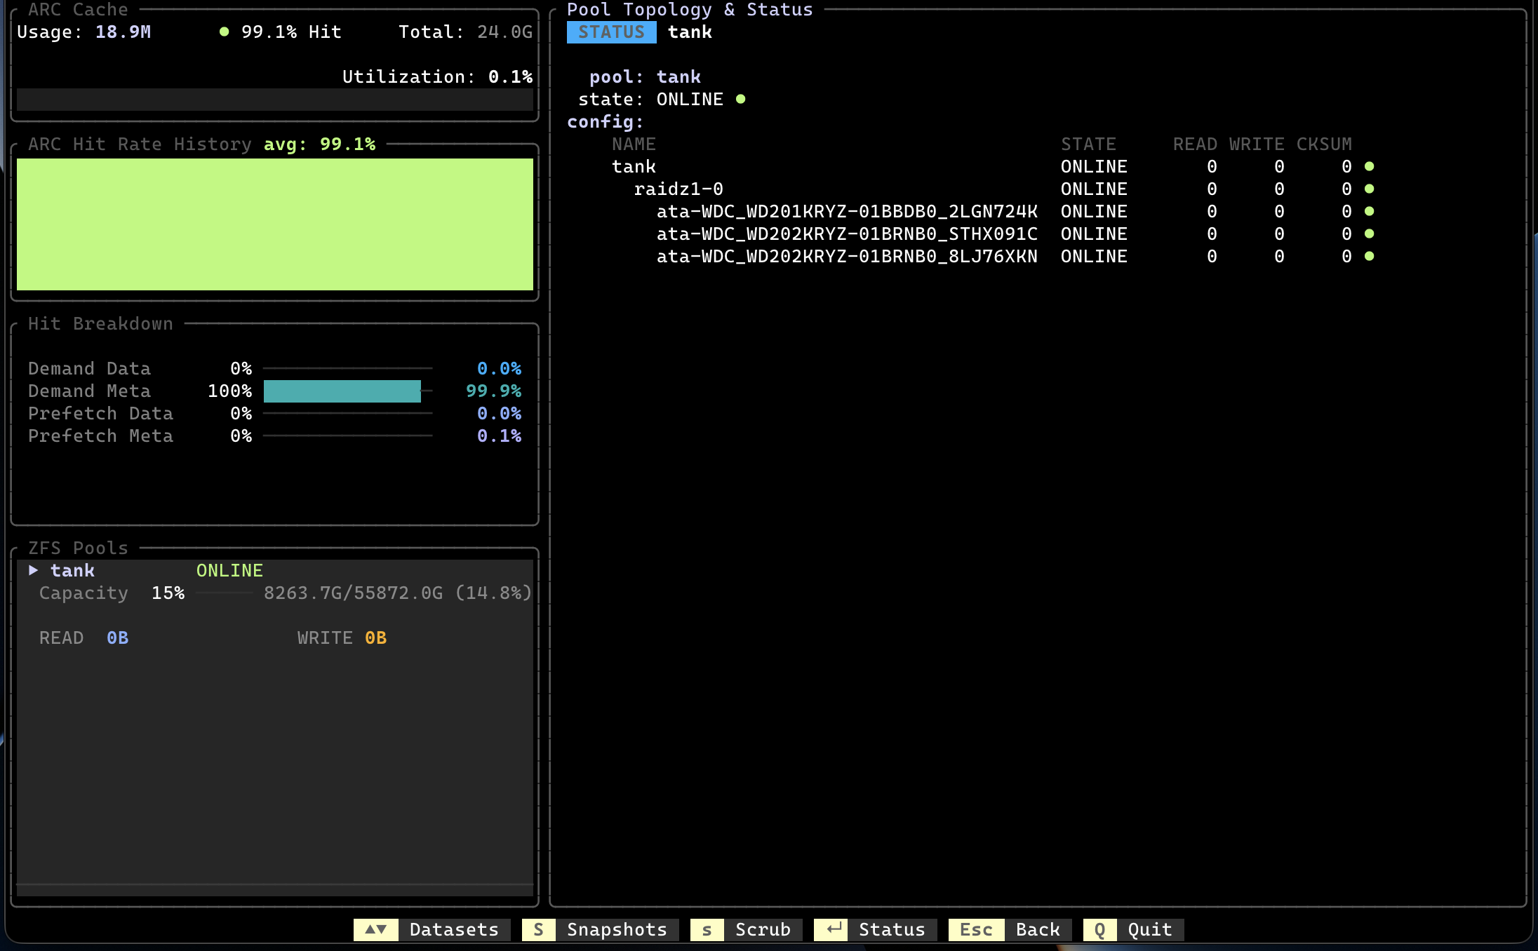Click the ARC Usage value 18.9M

[x=123, y=32]
